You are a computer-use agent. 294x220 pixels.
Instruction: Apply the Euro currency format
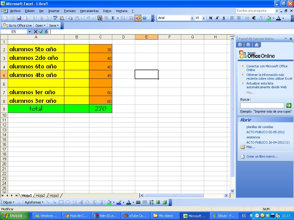[254, 18]
